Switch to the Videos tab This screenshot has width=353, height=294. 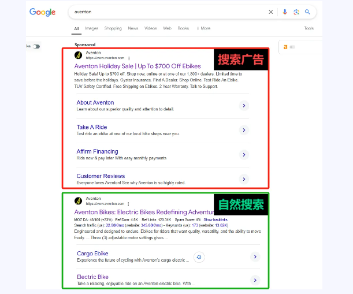pos(151,28)
